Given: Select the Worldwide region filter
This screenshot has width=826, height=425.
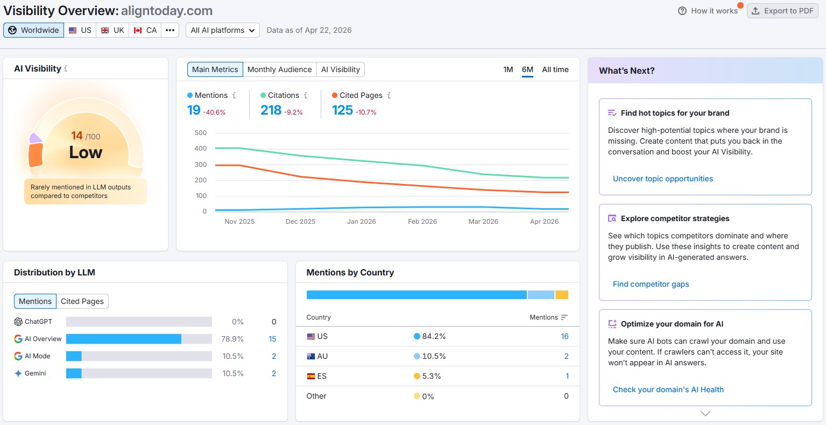Looking at the screenshot, I should pyautogui.click(x=33, y=30).
